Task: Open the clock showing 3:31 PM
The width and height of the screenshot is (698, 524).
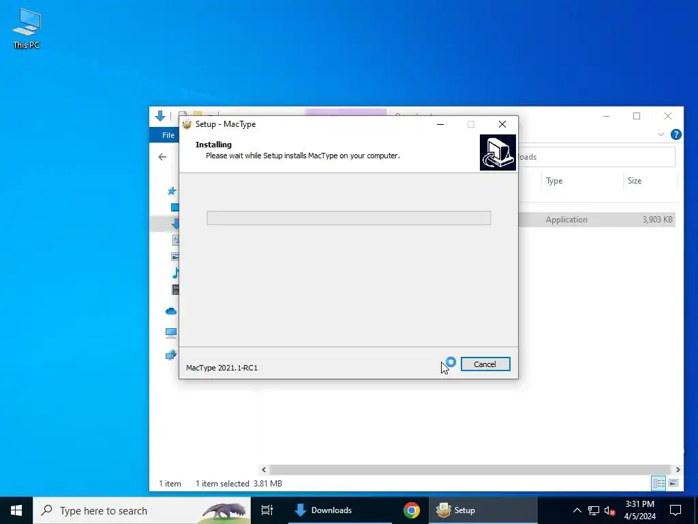Action: [x=639, y=510]
